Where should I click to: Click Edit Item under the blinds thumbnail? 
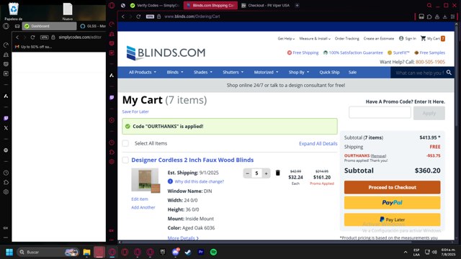pyautogui.click(x=140, y=199)
